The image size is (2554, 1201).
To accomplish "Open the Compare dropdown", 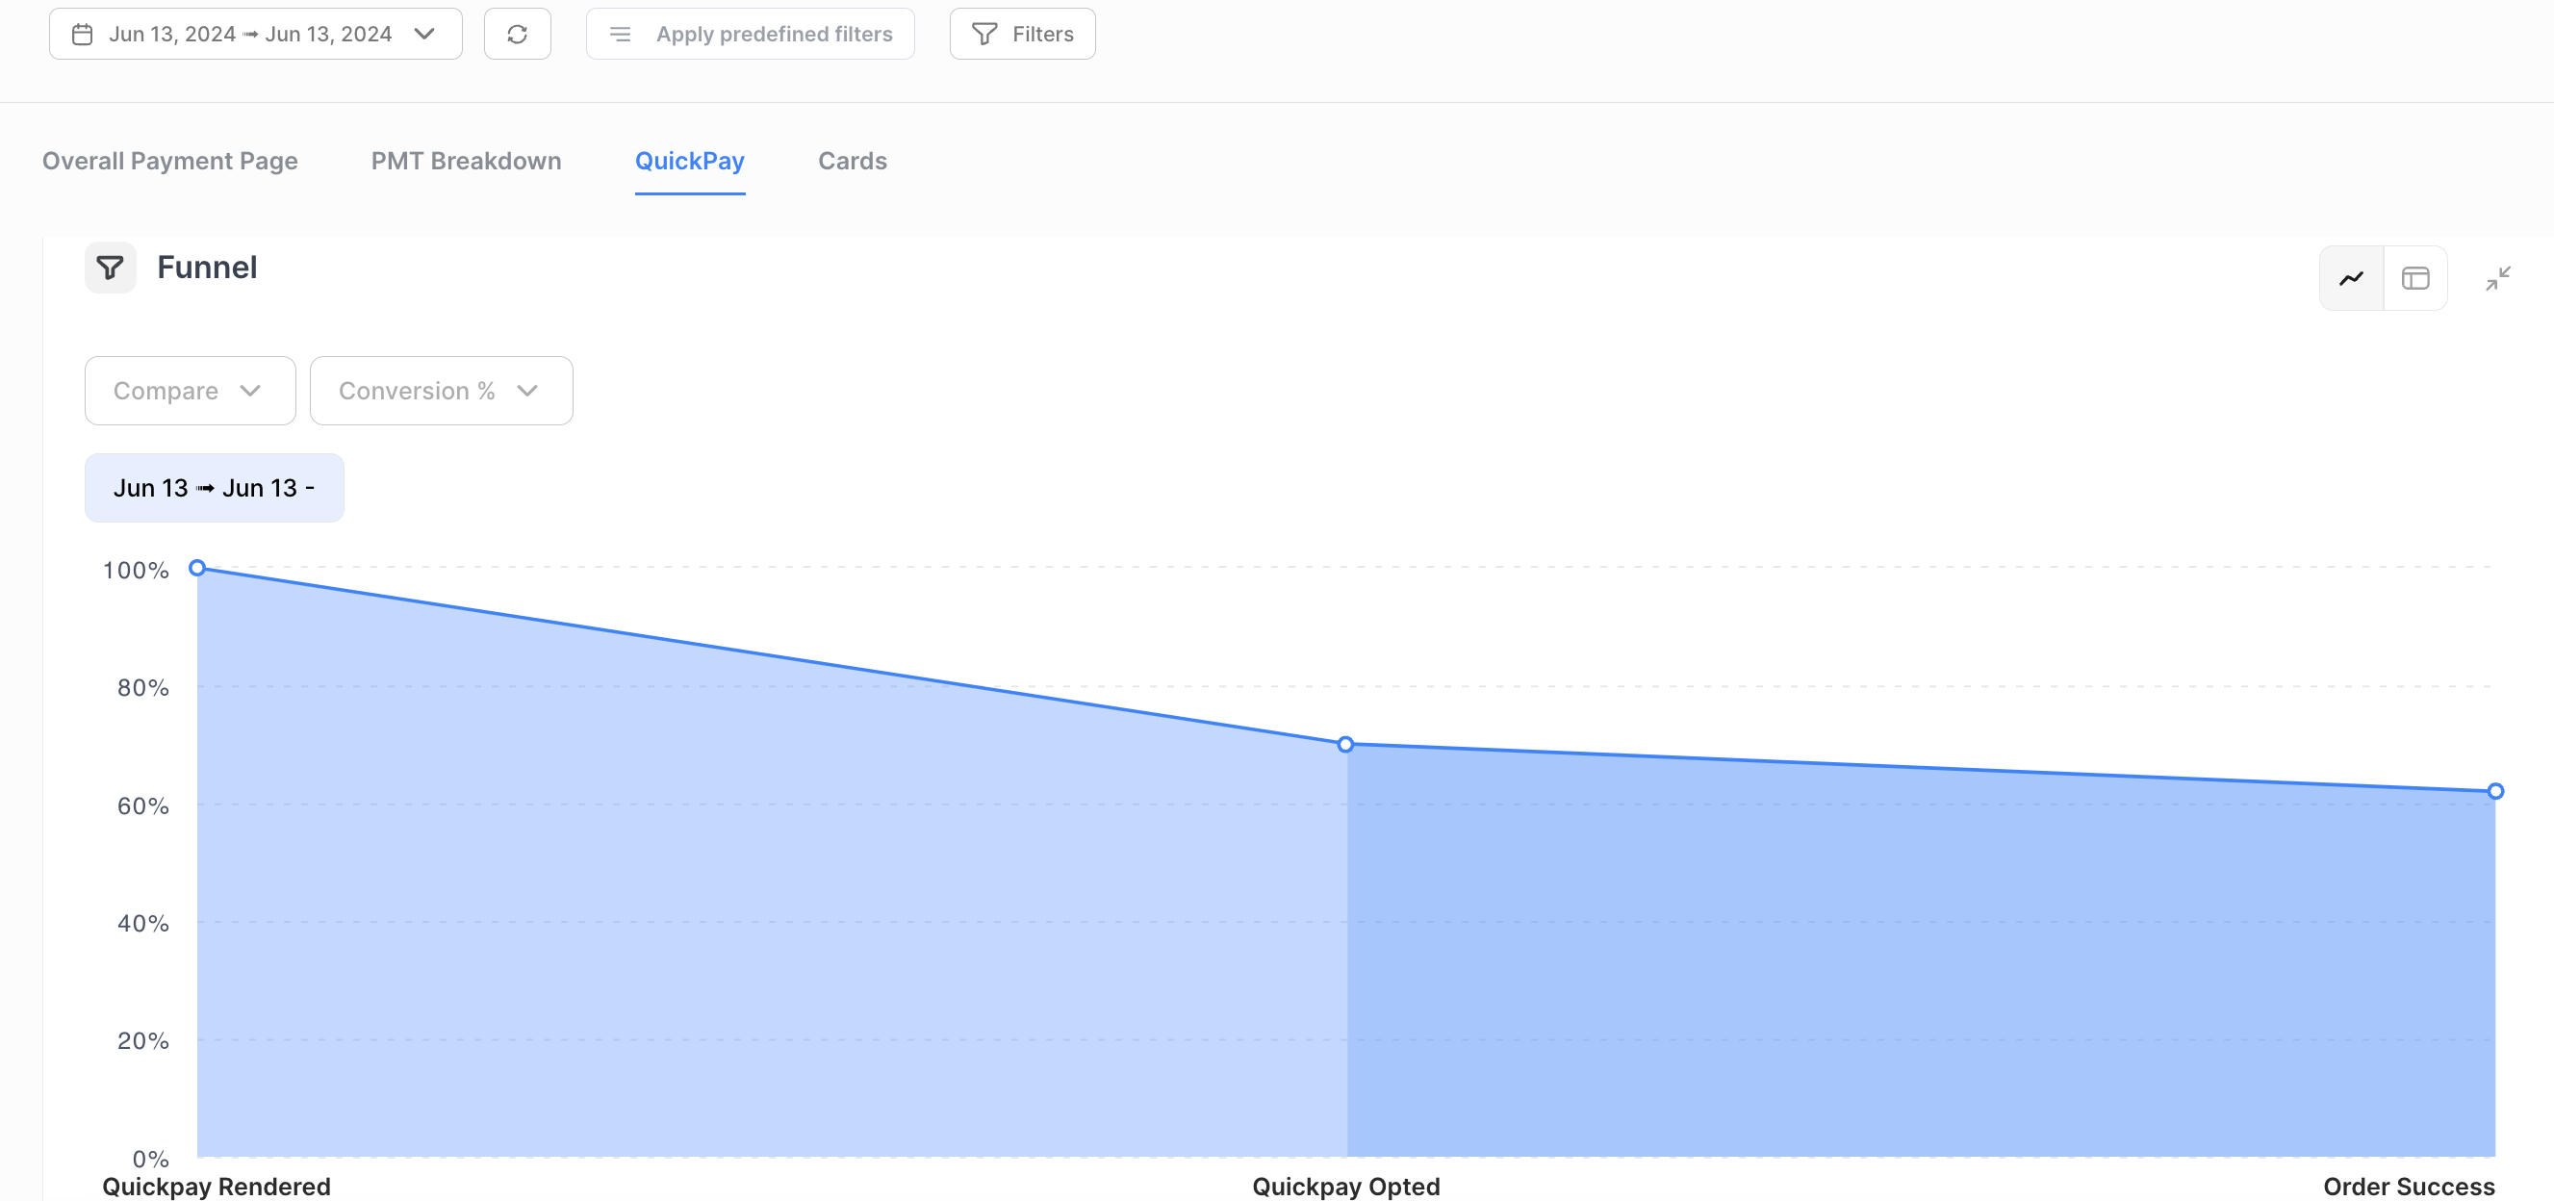I will click(190, 391).
